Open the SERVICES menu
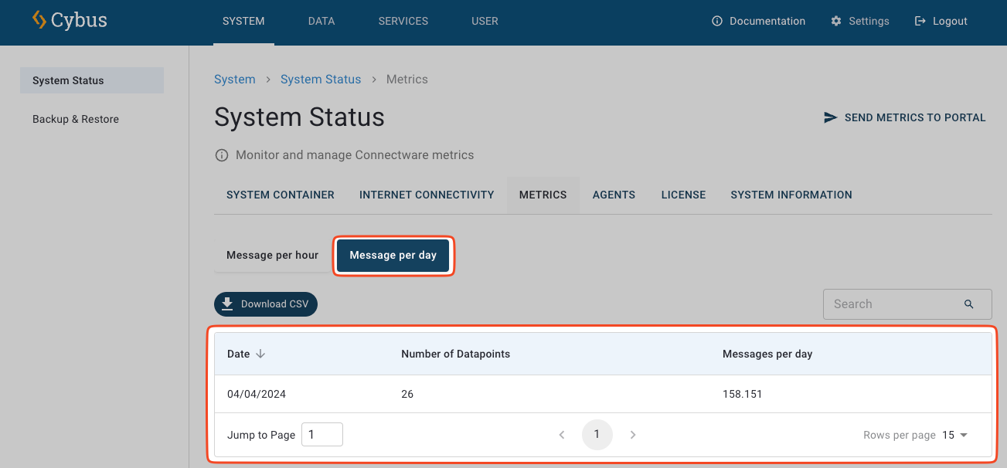Viewport: 1007px width, 468px height. (403, 21)
